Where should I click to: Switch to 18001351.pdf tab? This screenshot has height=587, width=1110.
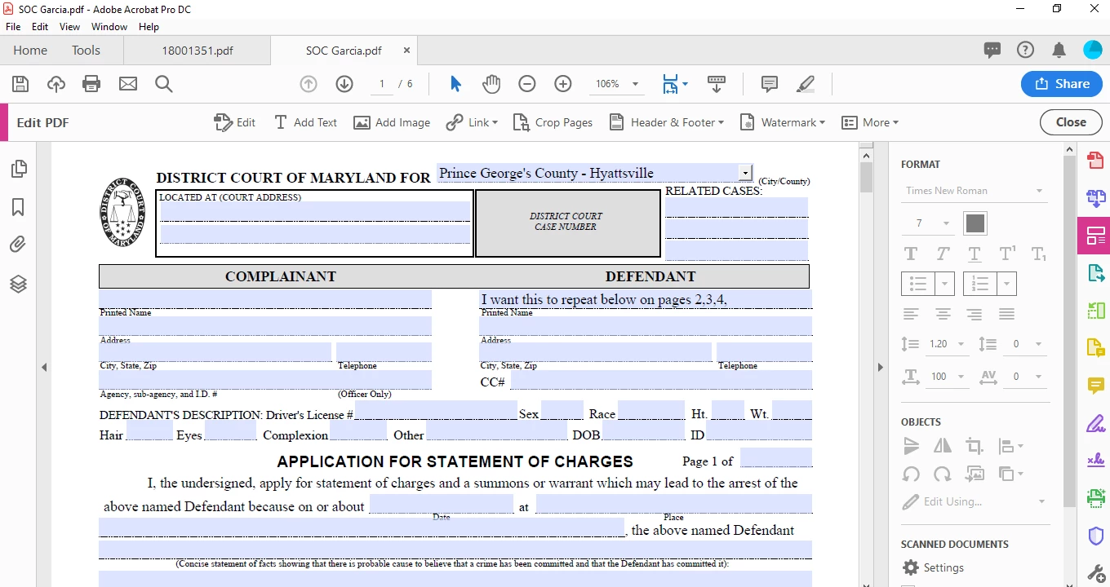pyautogui.click(x=197, y=51)
